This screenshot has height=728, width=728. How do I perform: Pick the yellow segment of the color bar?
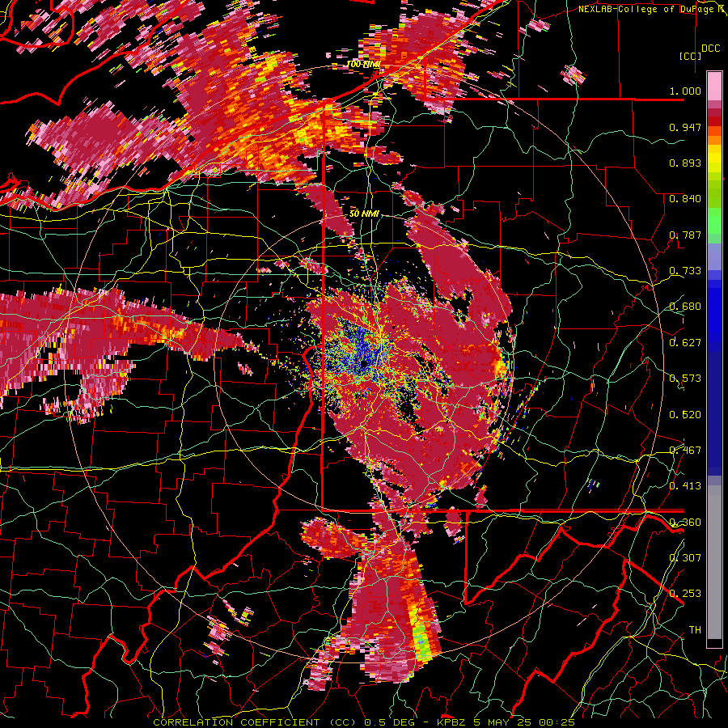(714, 159)
